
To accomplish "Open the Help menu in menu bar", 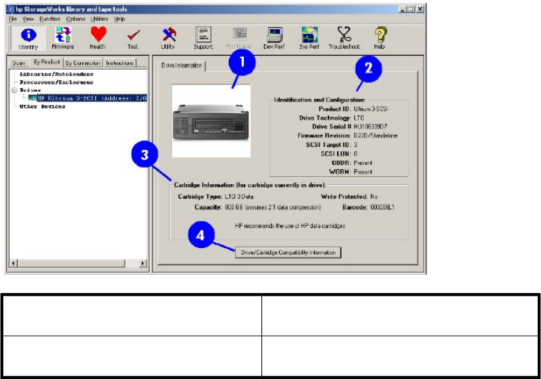I will [119, 19].
